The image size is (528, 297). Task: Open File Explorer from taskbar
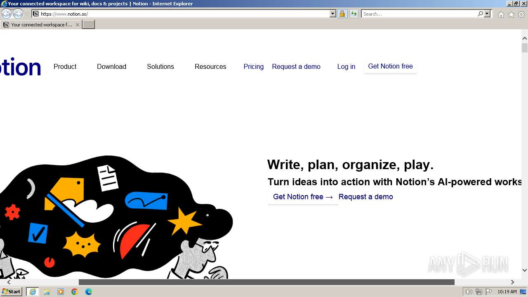pos(47,292)
